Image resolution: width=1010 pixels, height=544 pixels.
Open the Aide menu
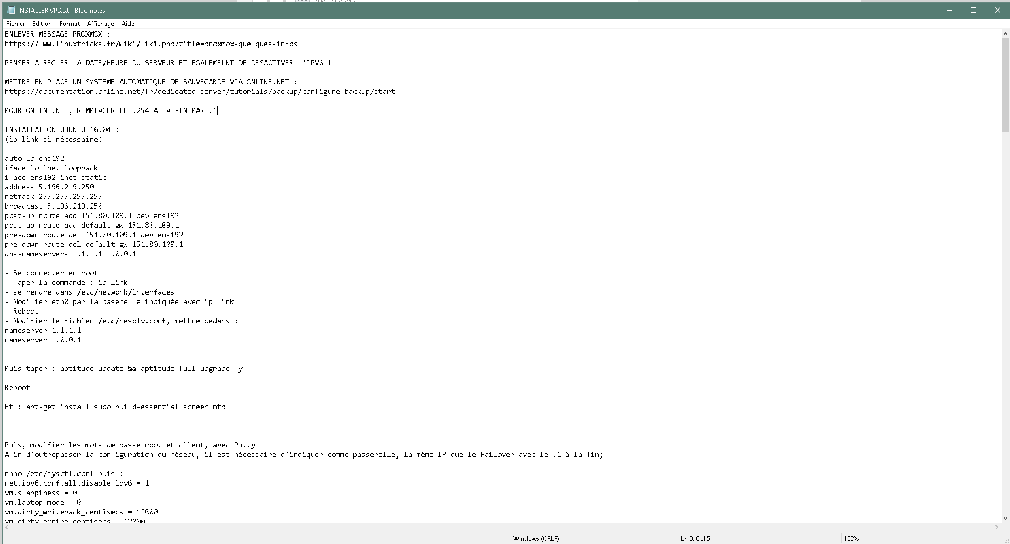point(128,24)
